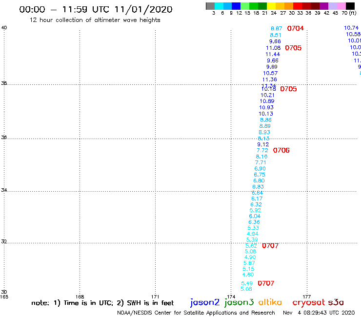Click the cryosat satellite legend label
This screenshot has height=317, width=361.
point(309,302)
